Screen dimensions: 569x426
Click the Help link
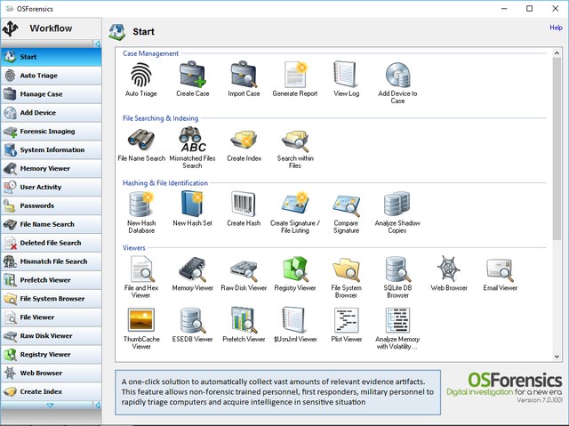tap(556, 28)
